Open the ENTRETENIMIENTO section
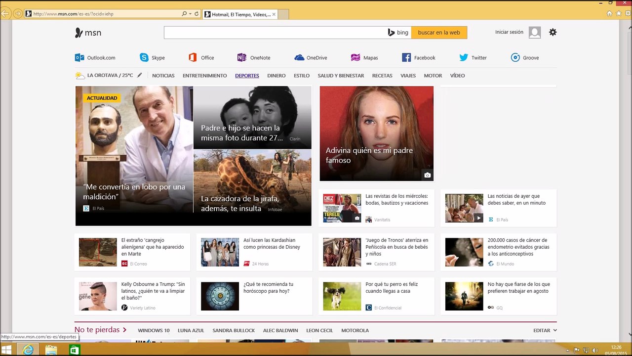Image resolution: width=632 pixels, height=356 pixels. point(205,76)
